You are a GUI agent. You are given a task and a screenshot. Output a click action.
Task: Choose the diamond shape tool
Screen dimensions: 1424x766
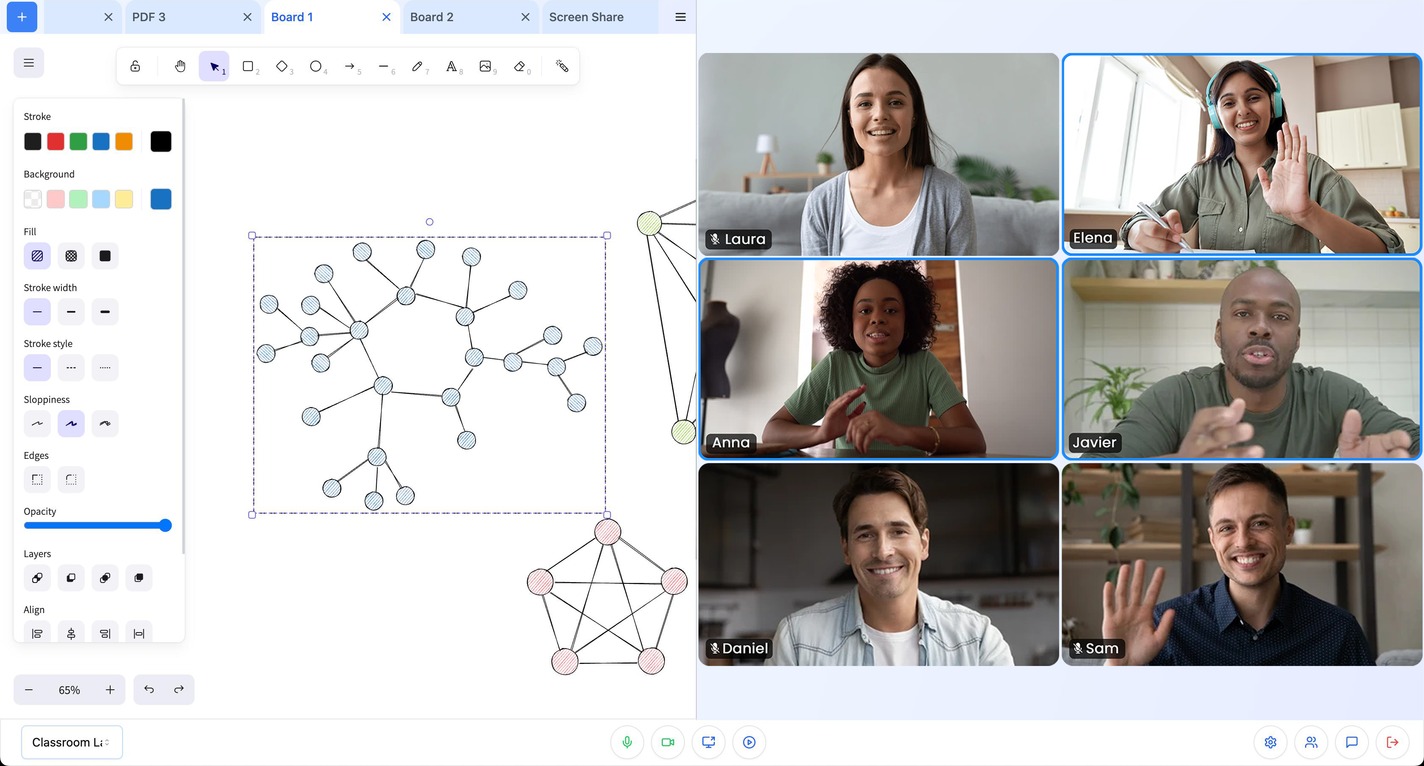point(282,67)
